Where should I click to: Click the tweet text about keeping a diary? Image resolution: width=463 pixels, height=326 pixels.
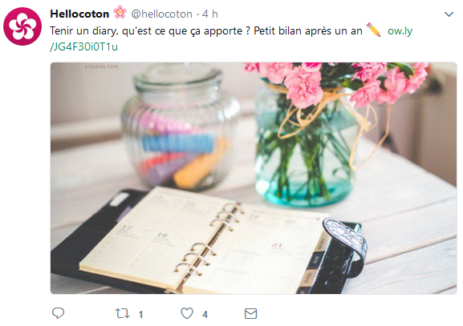click(206, 30)
